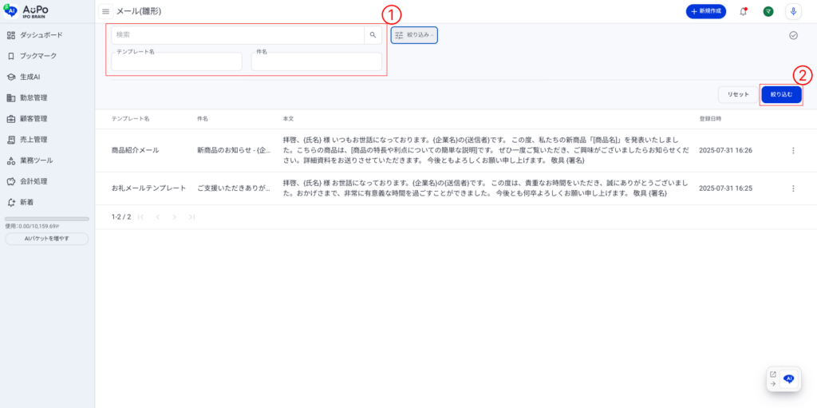This screenshot has width=817, height=408.
Task: Expand the 勤怠管理 sidebar section
Action: 34,97
